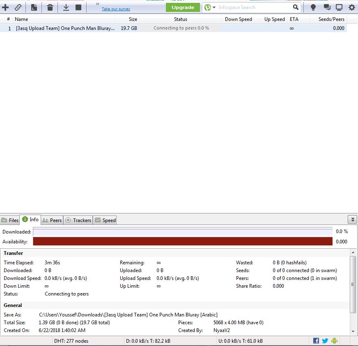
Task: Click the Facebook icon in status bar
Action: coord(316,341)
